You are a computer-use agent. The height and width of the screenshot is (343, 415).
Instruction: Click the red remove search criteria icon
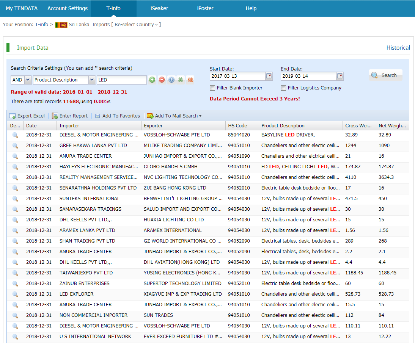click(162, 80)
